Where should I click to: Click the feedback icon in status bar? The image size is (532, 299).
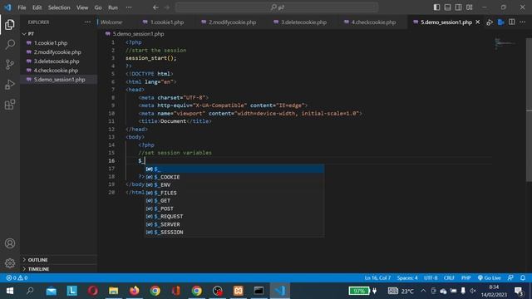click(510, 277)
